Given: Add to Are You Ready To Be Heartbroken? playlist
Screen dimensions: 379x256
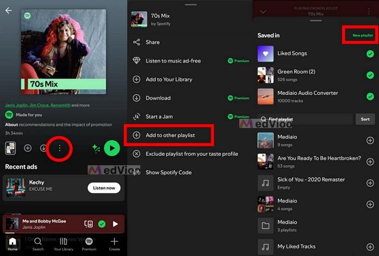Looking at the screenshot, I should [370, 161].
